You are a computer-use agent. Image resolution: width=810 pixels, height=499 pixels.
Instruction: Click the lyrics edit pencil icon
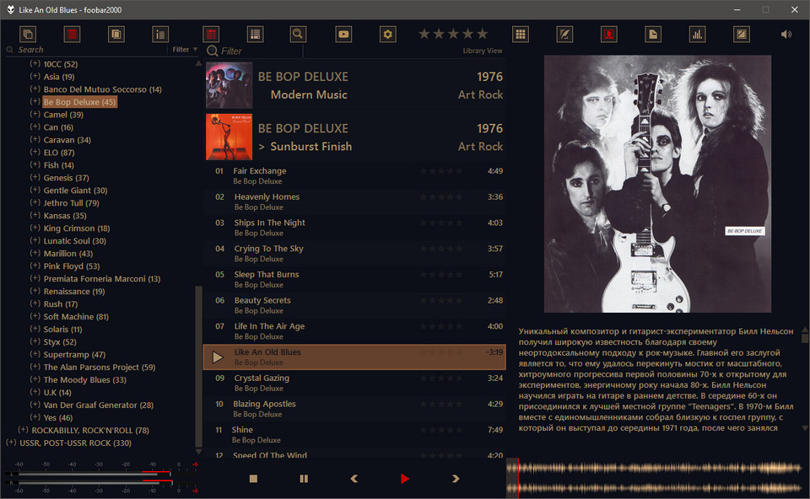pyautogui.click(x=564, y=34)
